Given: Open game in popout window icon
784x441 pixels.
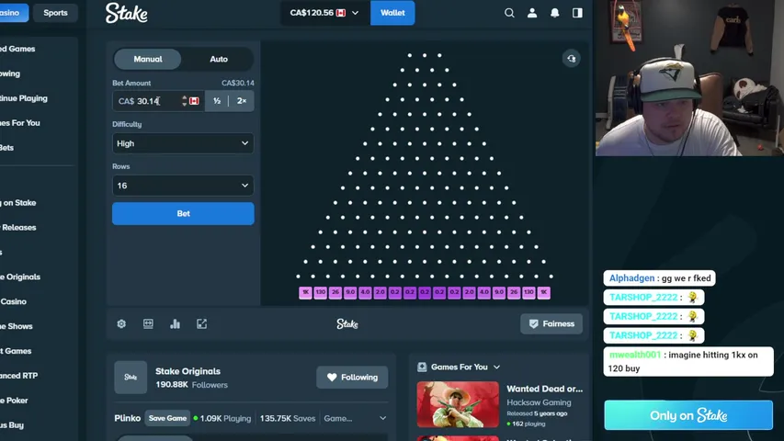Looking at the screenshot, I should click(201, 324).
